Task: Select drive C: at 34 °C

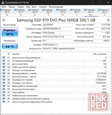Action: (x=105, y=12)
